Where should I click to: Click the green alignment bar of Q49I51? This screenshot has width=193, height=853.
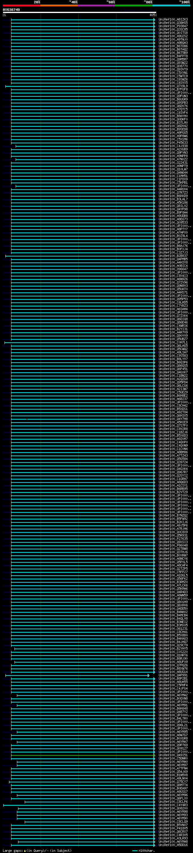[83, 755]
